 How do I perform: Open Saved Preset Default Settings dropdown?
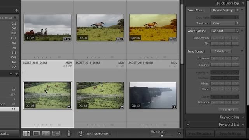click(225, 10)
